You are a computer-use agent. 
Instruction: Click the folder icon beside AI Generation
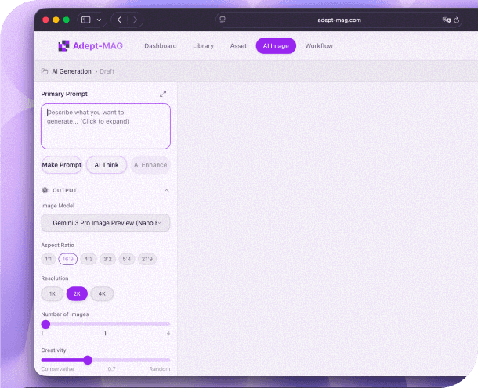45,71
